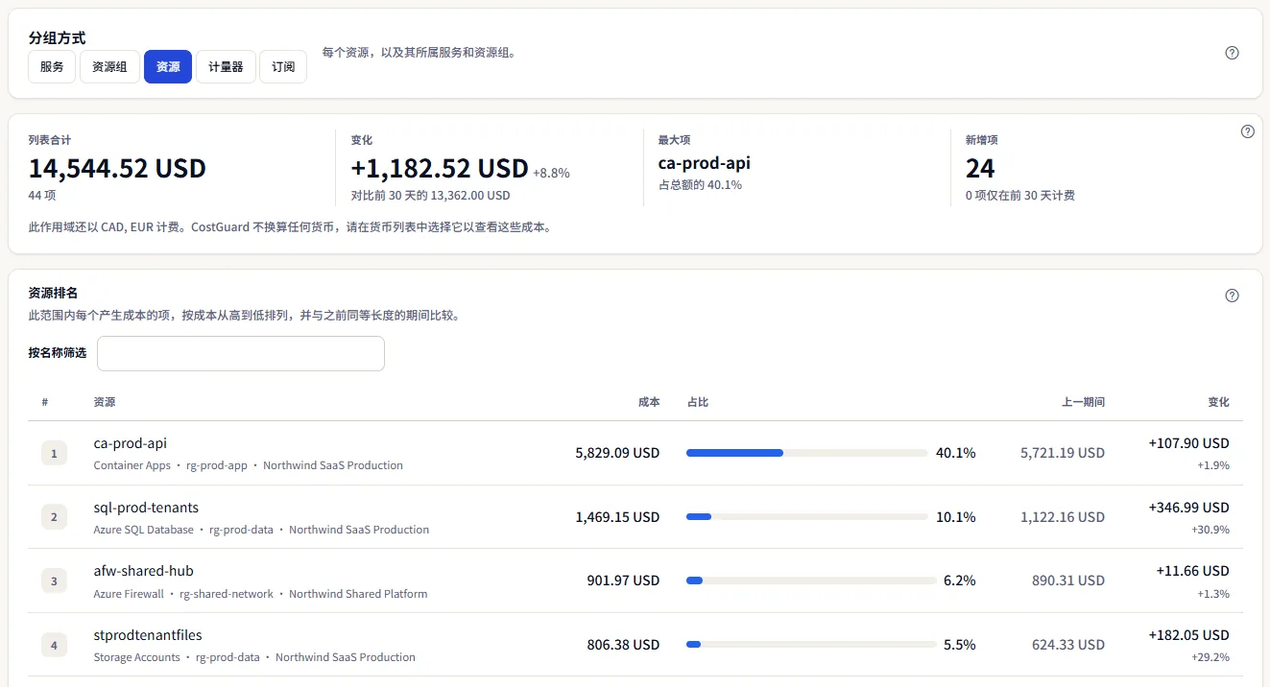Viewport: 1270px width, 687px height.
Task: Click the +8.8% change percentage
Action: 552,174
